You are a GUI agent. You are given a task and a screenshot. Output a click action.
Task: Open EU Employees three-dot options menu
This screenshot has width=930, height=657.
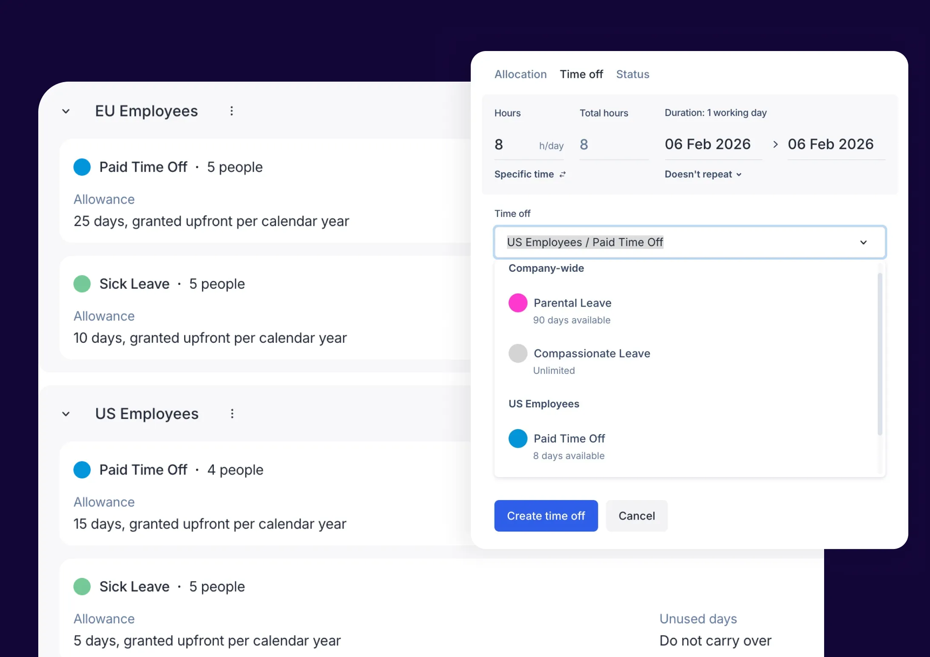click(231, 111)
